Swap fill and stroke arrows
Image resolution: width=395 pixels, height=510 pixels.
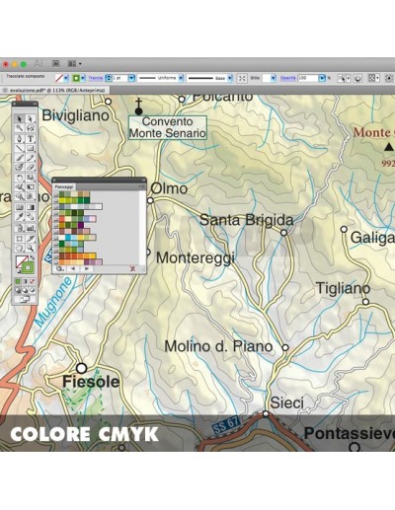pos(32,258)
